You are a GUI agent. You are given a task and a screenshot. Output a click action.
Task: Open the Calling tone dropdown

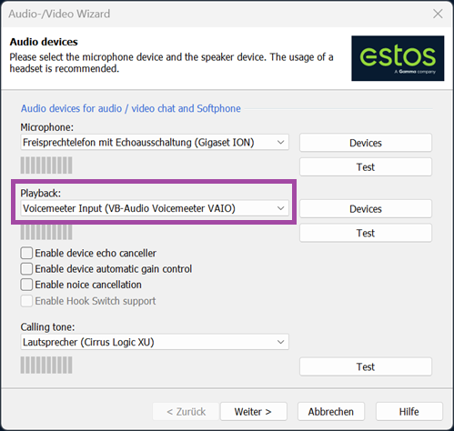(155, 342)
